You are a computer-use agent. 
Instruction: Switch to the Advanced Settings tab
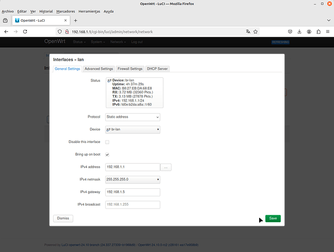99,69
